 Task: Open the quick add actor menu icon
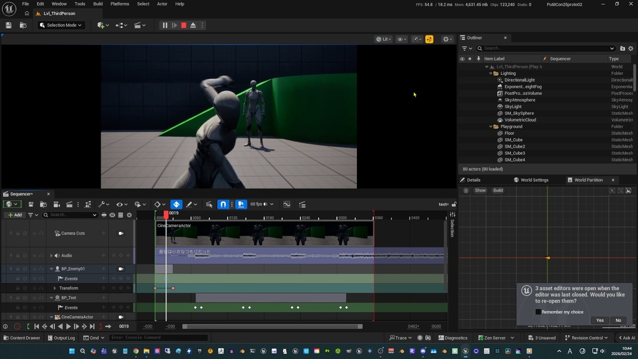103,25
